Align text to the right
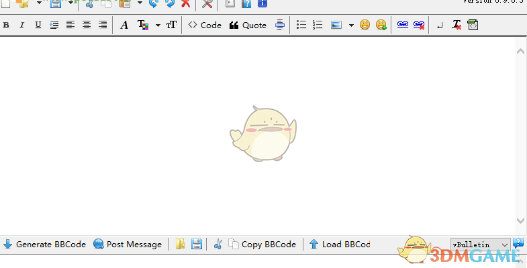The width and height of the screenshot is (527, 268). [103, 25]
